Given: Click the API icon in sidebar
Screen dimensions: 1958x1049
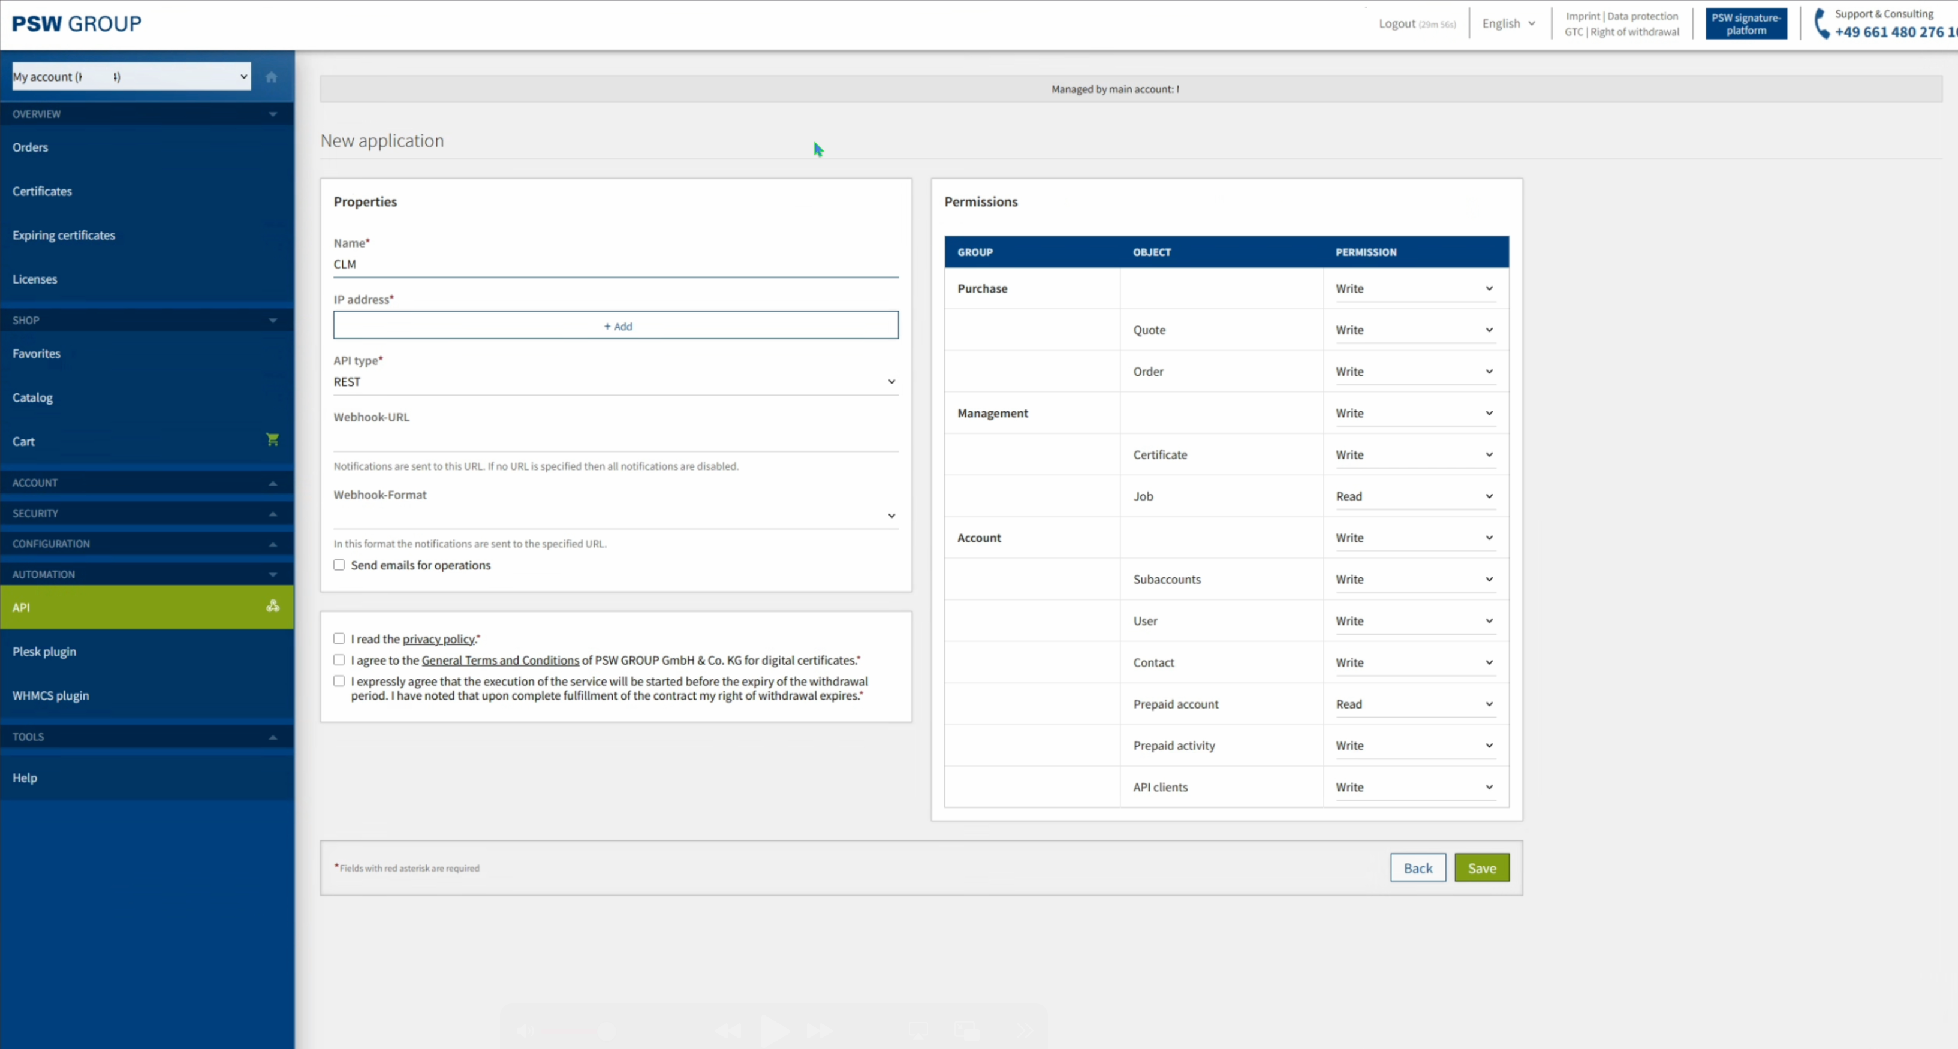Looking at the screenshot, I should [x=273, y=606].
